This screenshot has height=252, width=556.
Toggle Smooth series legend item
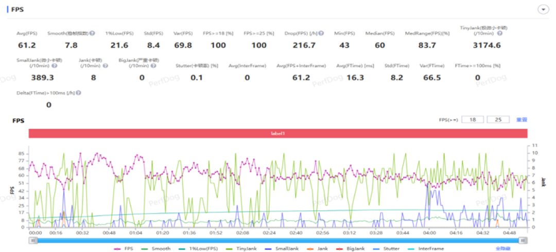click(x=155, y=249)
